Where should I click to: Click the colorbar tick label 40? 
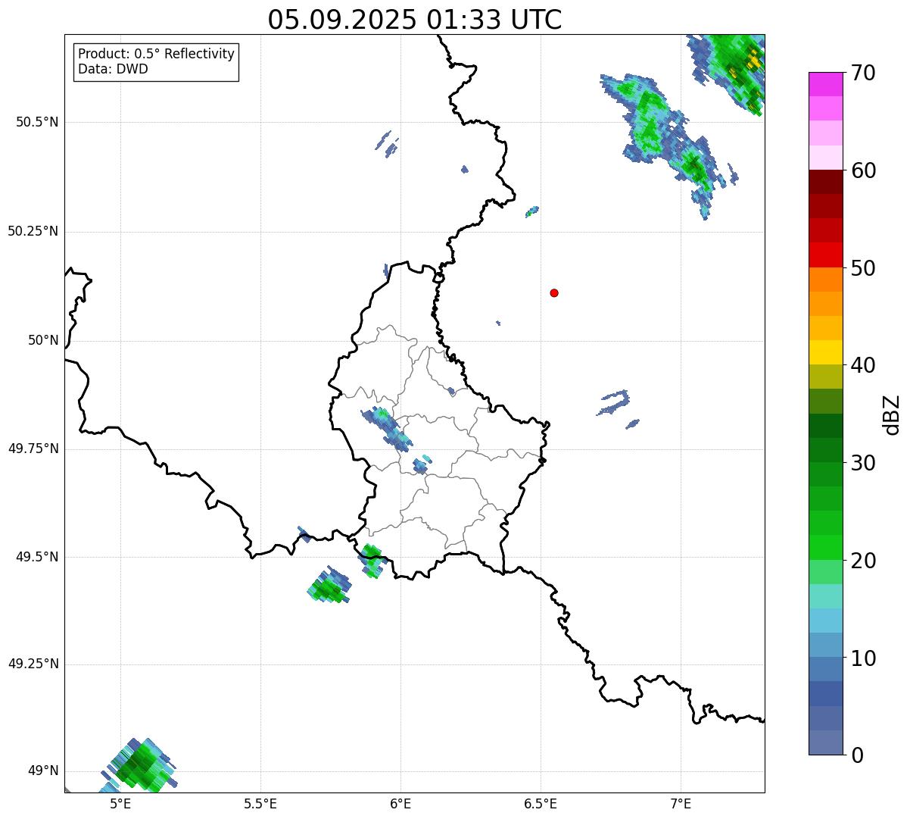863,365
